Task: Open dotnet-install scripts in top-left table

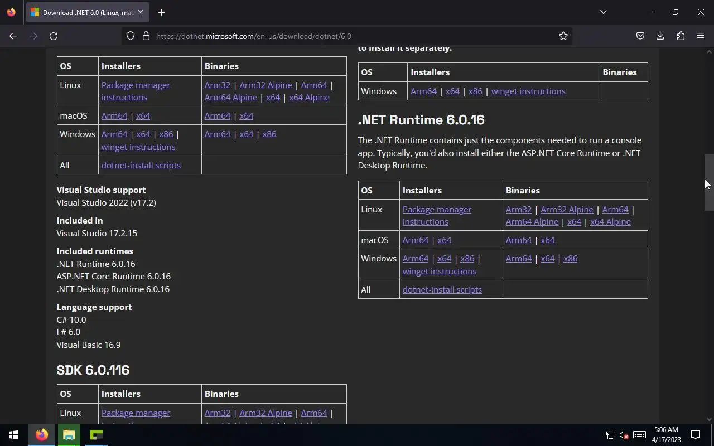Action: 141,165
